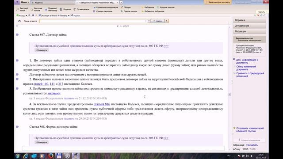Open Справка panel section

point(249,20)
